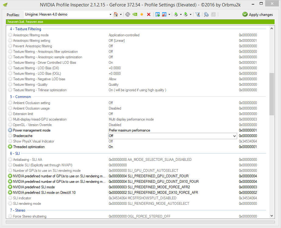Screen dimensions: 281x228
Task: Open the dropdown arrow next to the import icon
Action: pyautogui.click(x=190, y=15)
